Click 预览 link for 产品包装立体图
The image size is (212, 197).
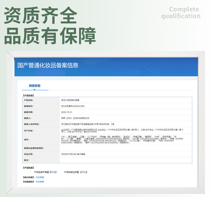[84, 172]
